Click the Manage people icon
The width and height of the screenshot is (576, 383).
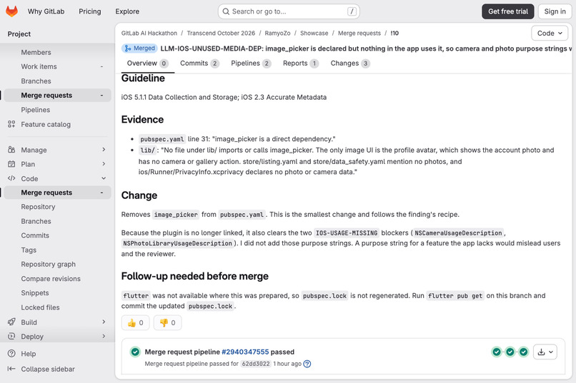11,150
